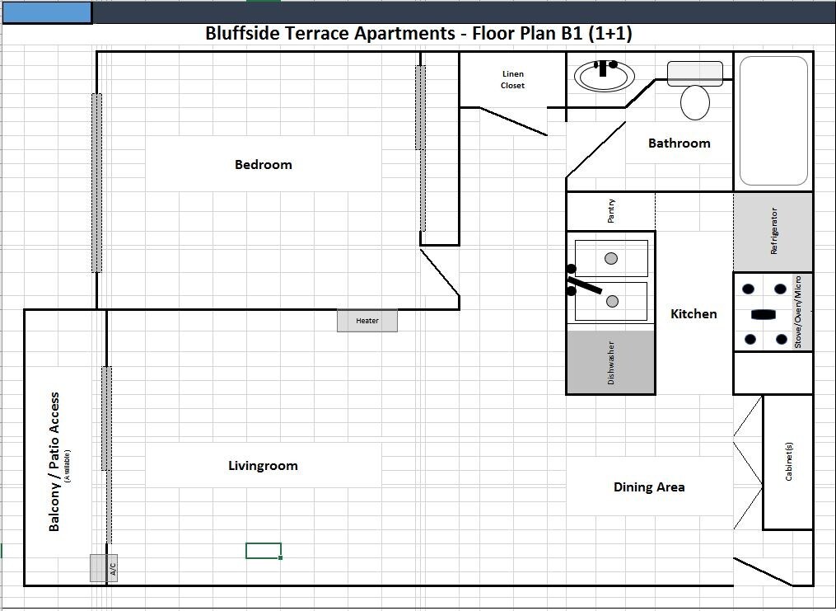This screenshot has width=836, height=611.
Task: Select the A/C unit shape
Action: pyautogui.click(x=104, y=567)
